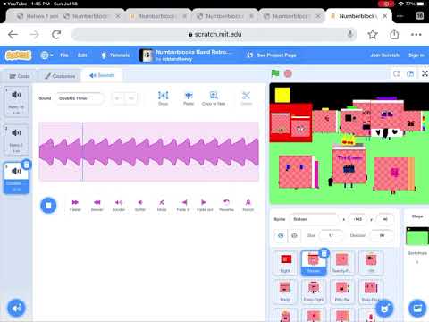Viewport: 429px width, 322px height.
Task: Hide the sprite using crossed eye icon
Action: point(294,235)
